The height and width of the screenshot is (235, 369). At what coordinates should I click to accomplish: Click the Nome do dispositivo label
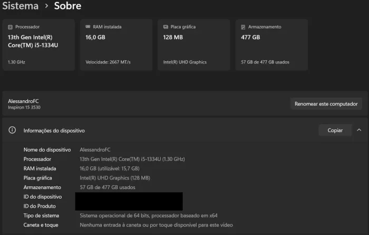coord(47,149)
